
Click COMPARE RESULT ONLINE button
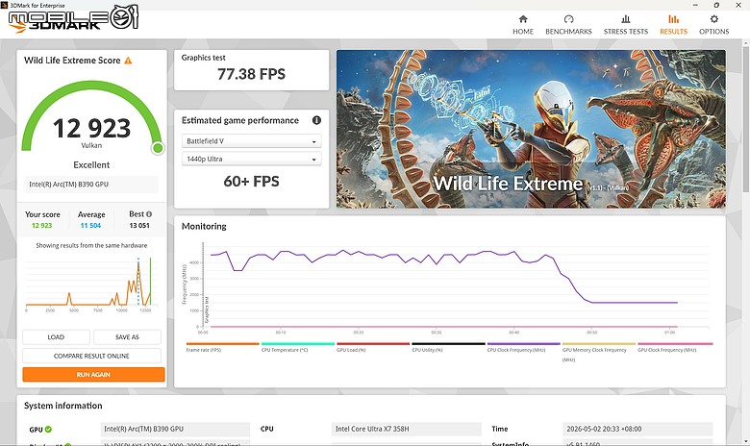point(91,356)
